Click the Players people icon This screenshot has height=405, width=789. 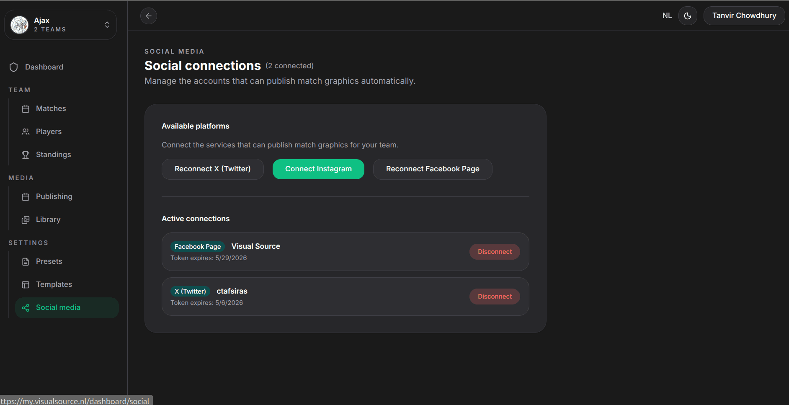[26, 132]
